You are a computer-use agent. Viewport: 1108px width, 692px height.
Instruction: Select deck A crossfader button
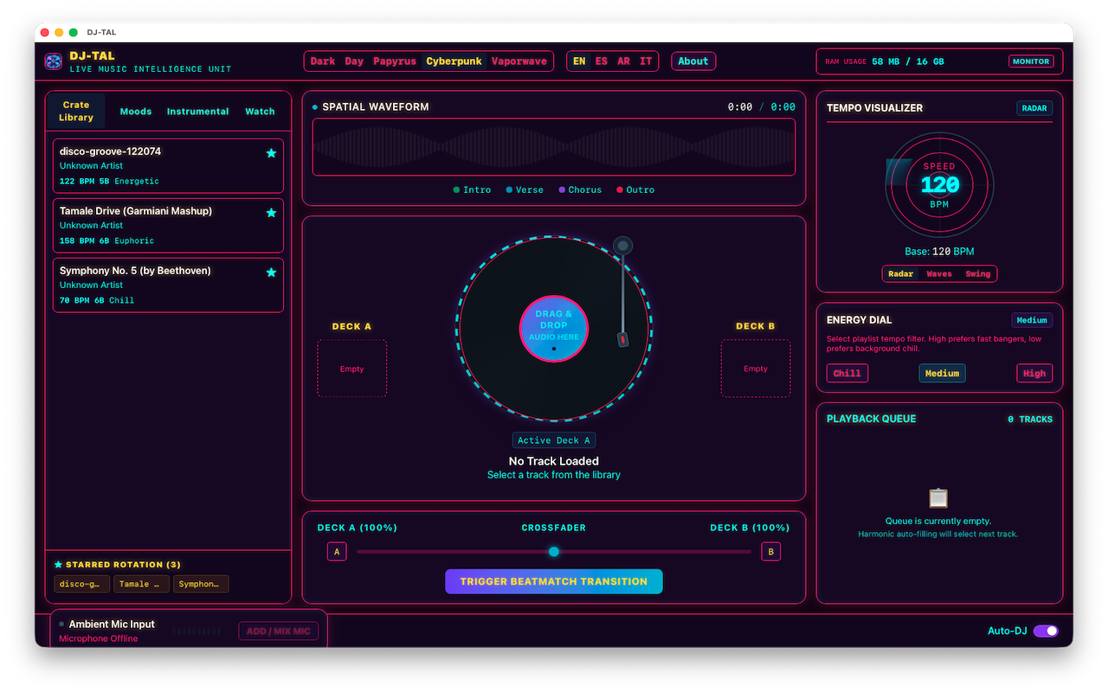coord(337,552)
